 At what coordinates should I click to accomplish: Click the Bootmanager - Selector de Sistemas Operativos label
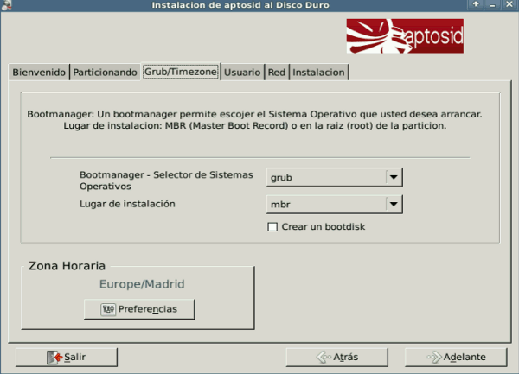(x=166, y=181)
